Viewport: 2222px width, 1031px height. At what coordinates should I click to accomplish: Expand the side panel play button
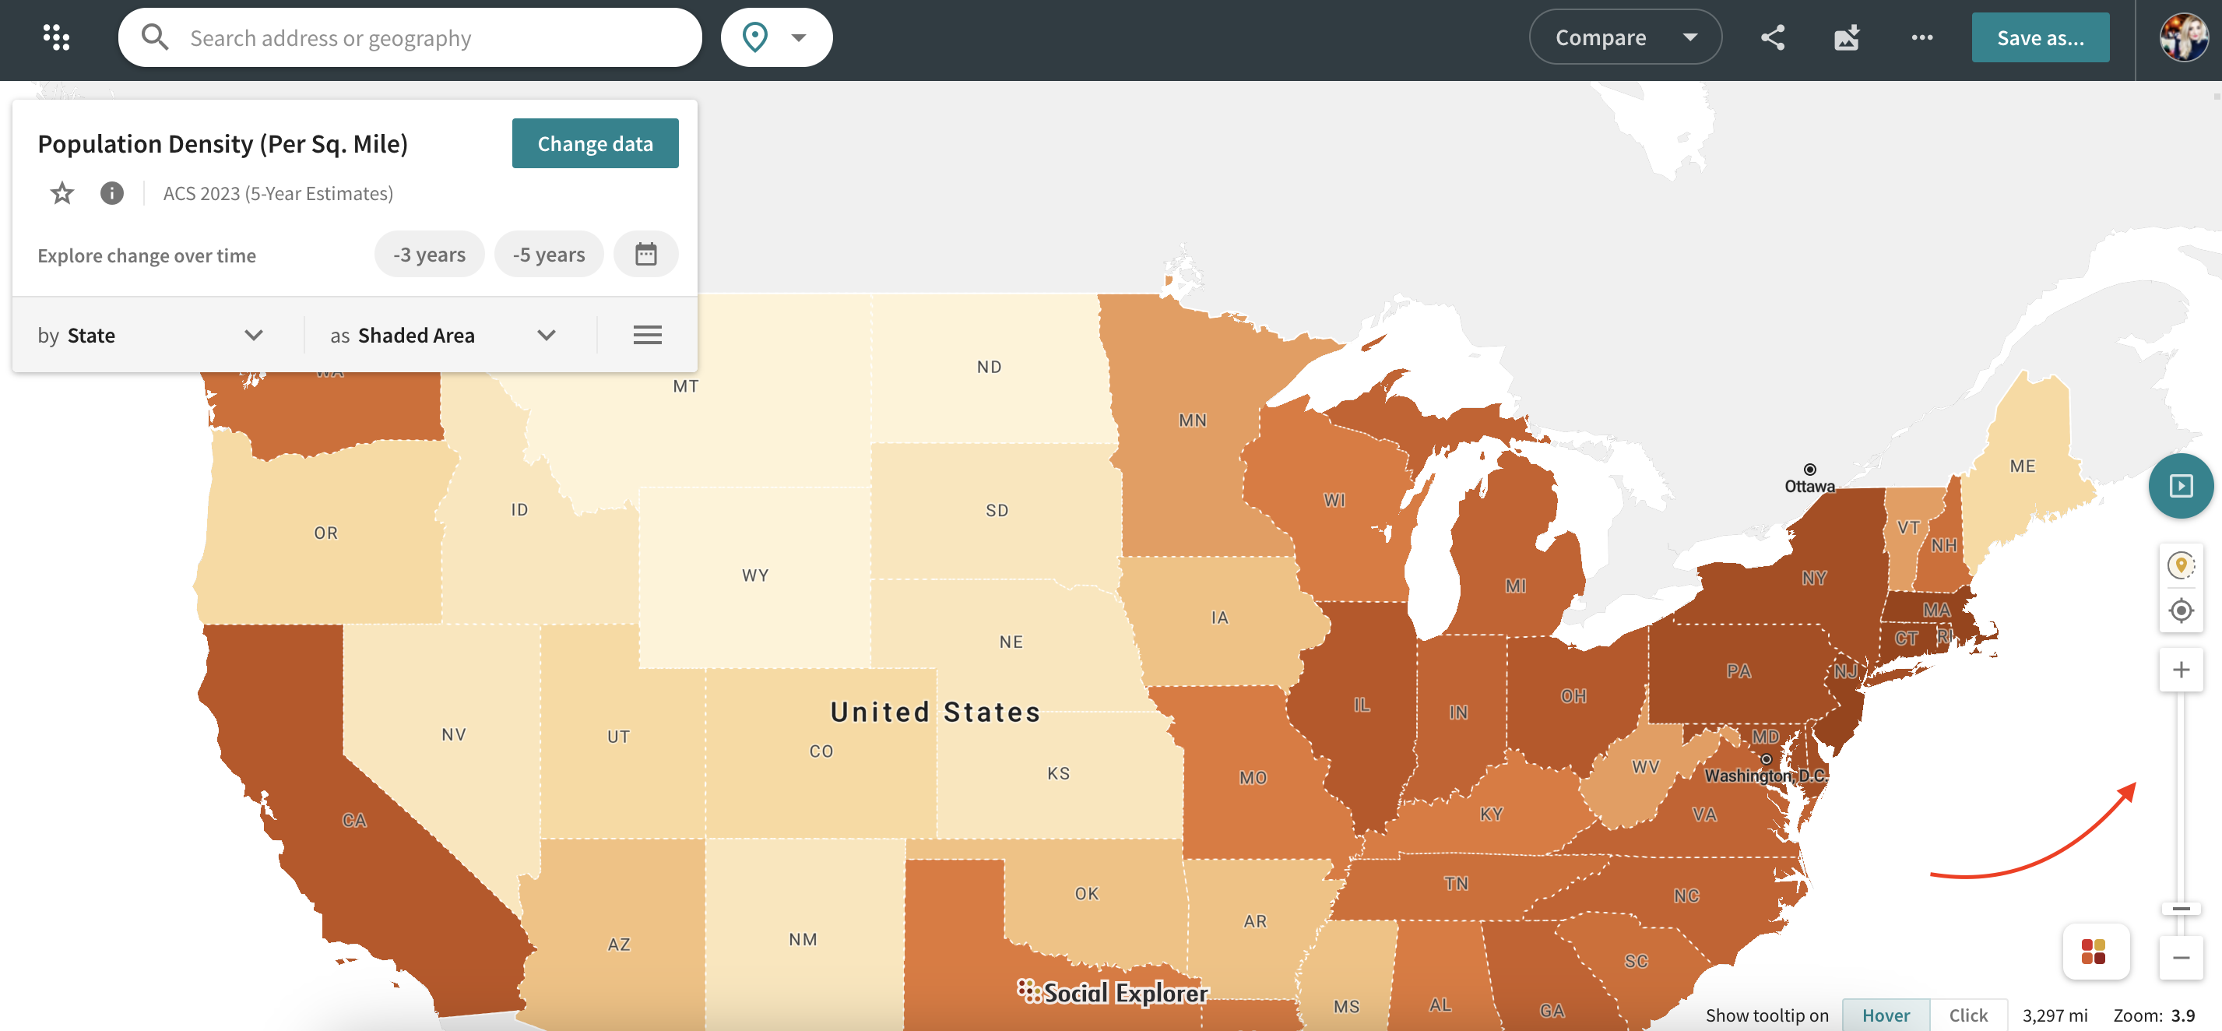tap(2180, 486)
